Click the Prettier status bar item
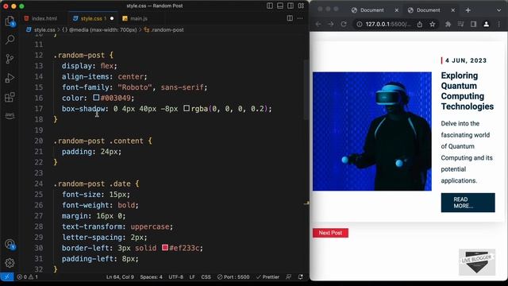508x286 pixels. [x=267, y=277]
